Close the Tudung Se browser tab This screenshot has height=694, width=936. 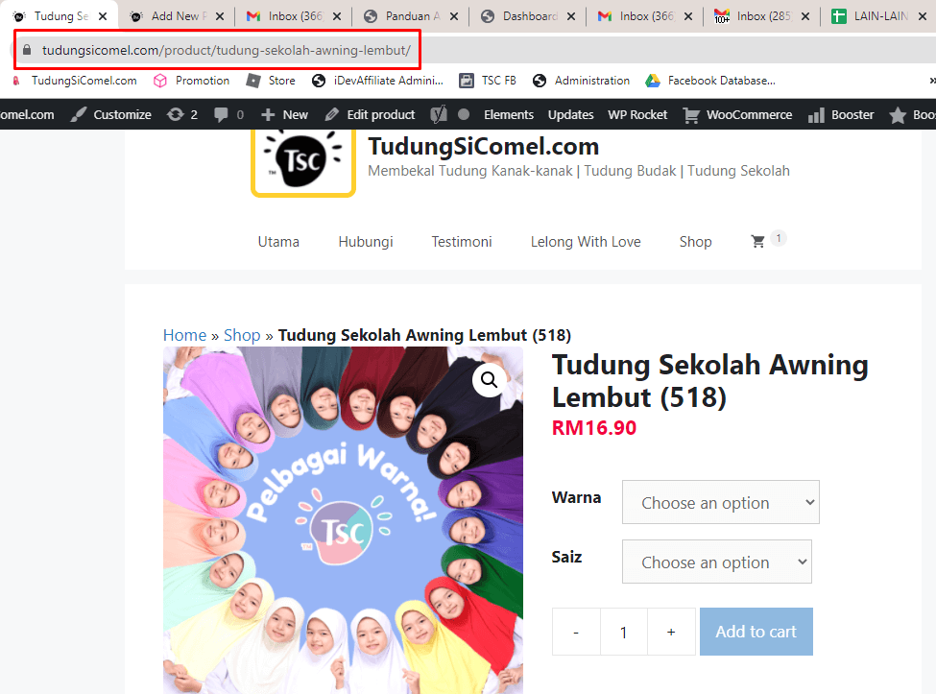click(103, 16)
